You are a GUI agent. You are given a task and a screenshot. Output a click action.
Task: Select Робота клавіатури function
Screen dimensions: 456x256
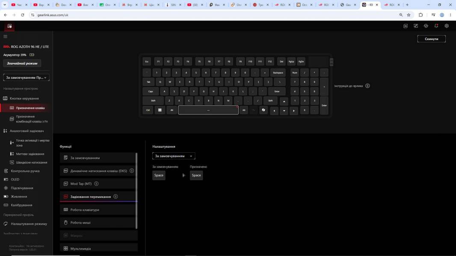[98, 209]
